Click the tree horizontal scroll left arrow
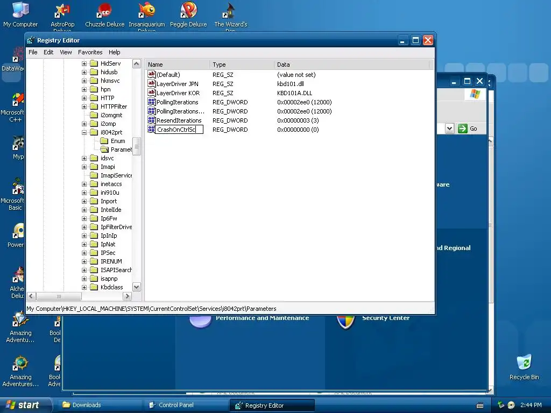This screenshot has width=551, height=413. (x=31, y=296)
